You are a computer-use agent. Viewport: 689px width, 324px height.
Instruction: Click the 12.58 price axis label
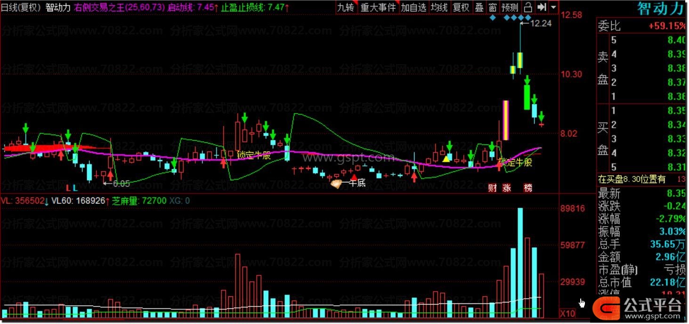571,15
